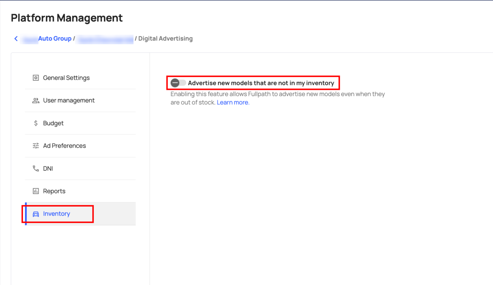Click the General Settings gear icon
493x285 pixels.
[x=36, y=78]
